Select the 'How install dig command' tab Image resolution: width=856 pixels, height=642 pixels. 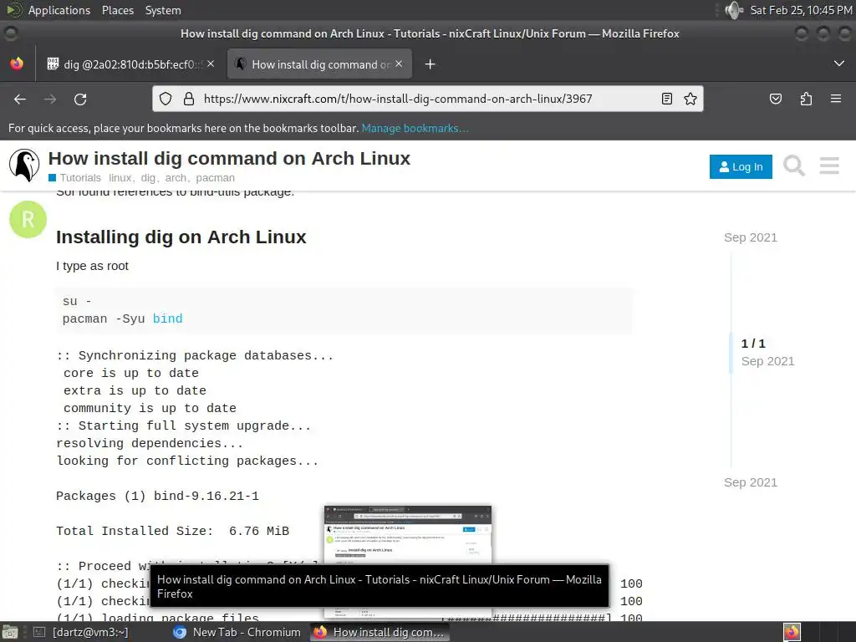click(319, 64)
